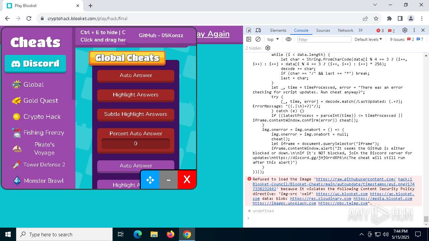
Task: Toggle the browser side panel icon
Action: [400, 18]
